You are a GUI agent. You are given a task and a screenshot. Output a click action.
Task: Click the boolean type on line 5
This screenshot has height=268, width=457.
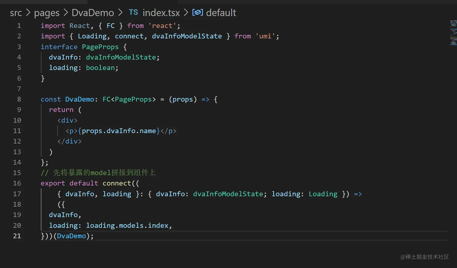click(x=100, y=68)
